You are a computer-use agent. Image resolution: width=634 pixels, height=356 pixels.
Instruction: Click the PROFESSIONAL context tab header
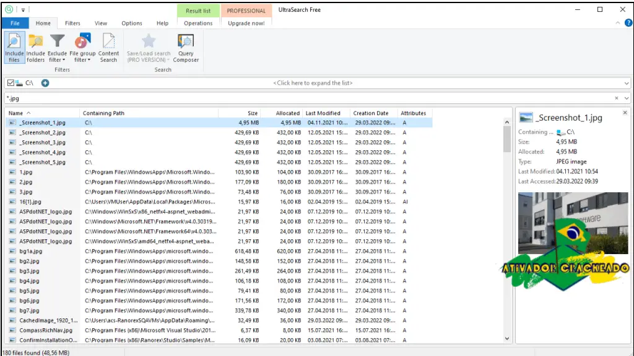246,11
